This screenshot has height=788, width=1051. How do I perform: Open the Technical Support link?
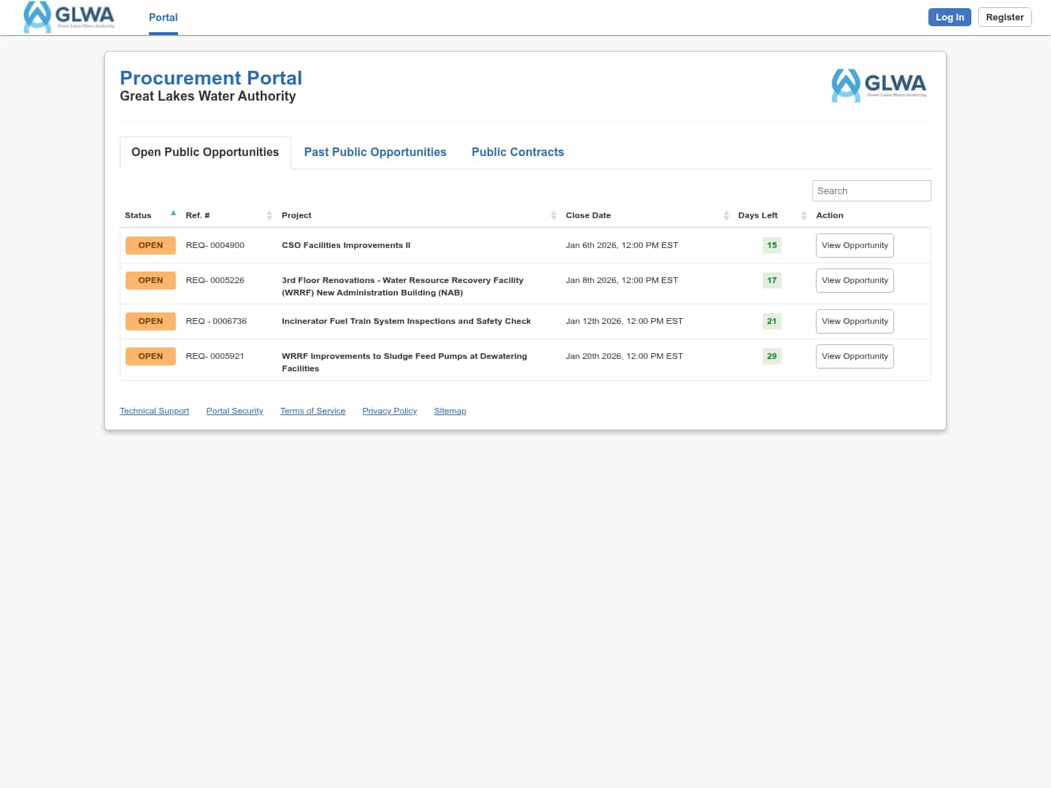(x=154, y=411)
